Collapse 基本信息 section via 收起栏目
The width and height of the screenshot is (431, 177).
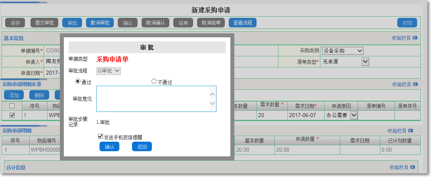404,38
